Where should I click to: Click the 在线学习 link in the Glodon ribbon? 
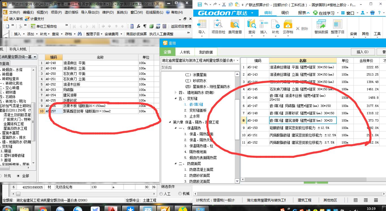tap(324, 13)
